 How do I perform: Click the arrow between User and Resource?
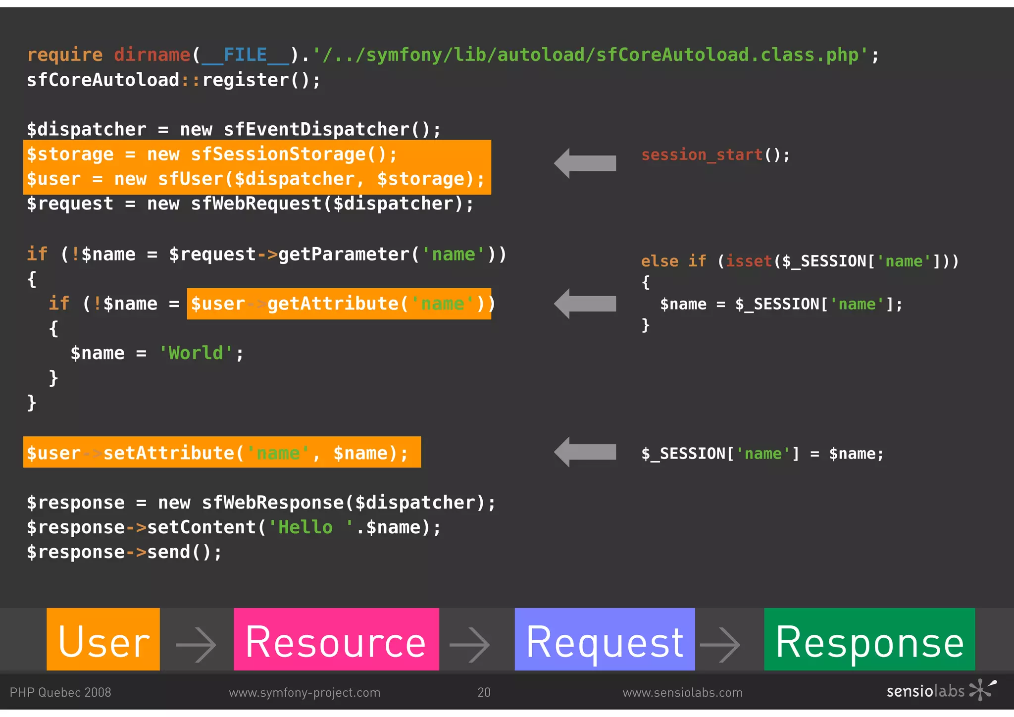point(196,644)
